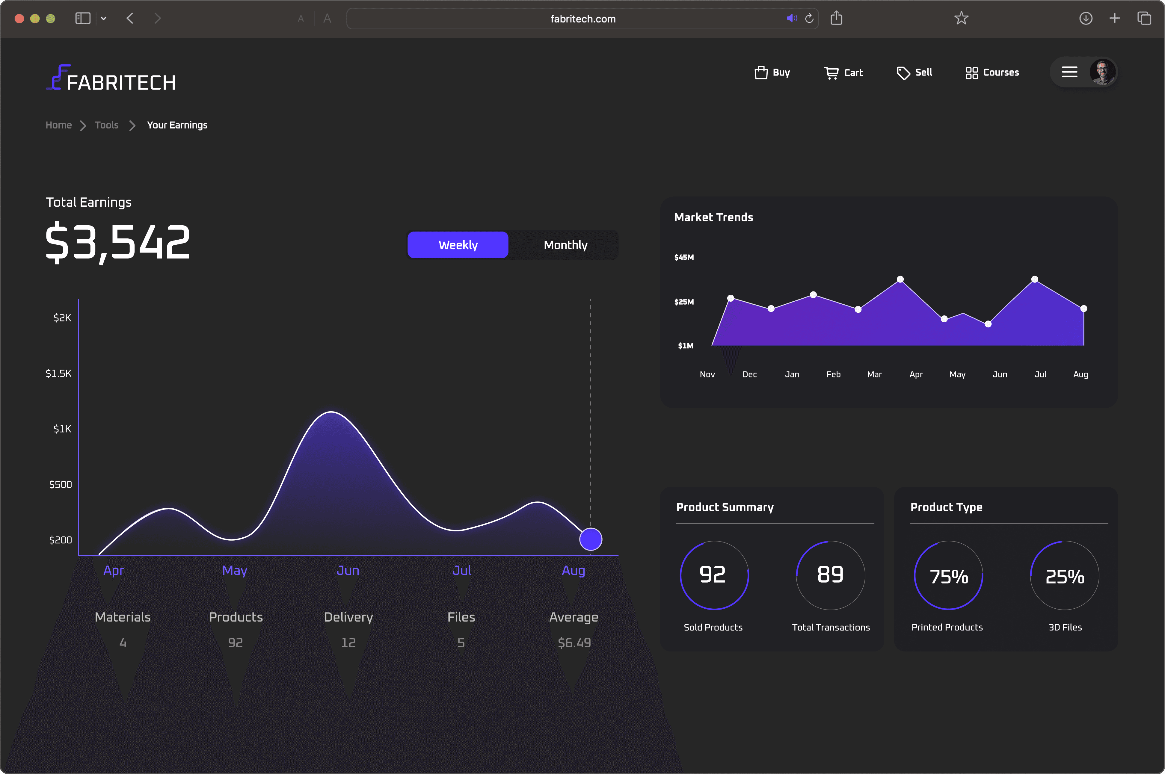
Task: Switch earnings view to Weekly
Action: [x=458, y=245]
